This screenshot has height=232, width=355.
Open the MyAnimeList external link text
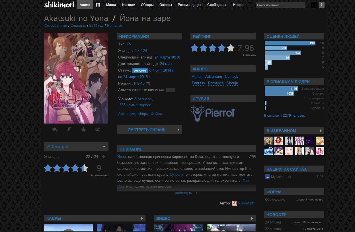click(281, 177)
